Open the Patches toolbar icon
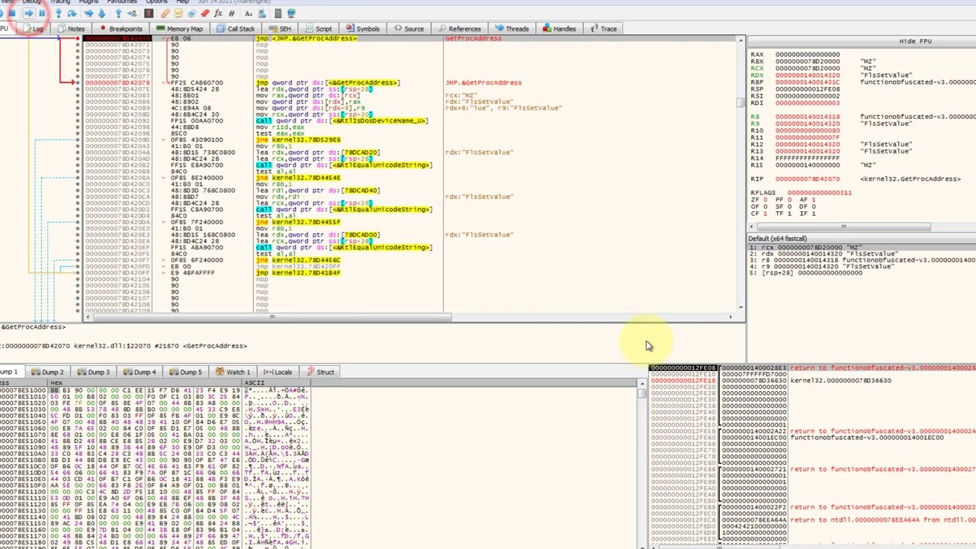The height and width of the screenshot is (549, 976). click(165, 13)
